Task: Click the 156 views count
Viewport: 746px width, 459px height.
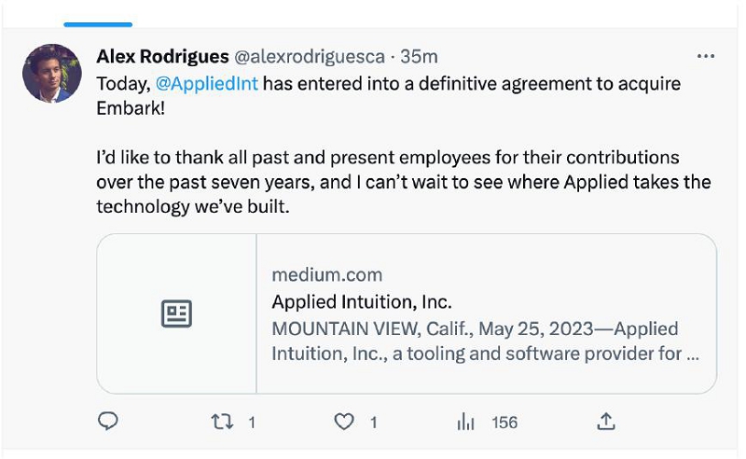Action: click(x=504, y=423)
